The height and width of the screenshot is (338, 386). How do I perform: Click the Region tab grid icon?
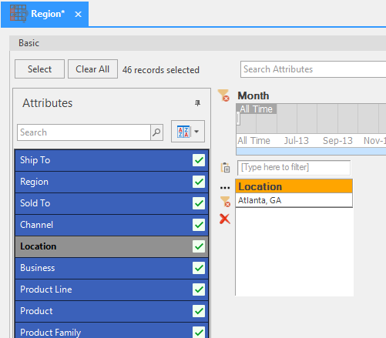[x=18, y=13]
